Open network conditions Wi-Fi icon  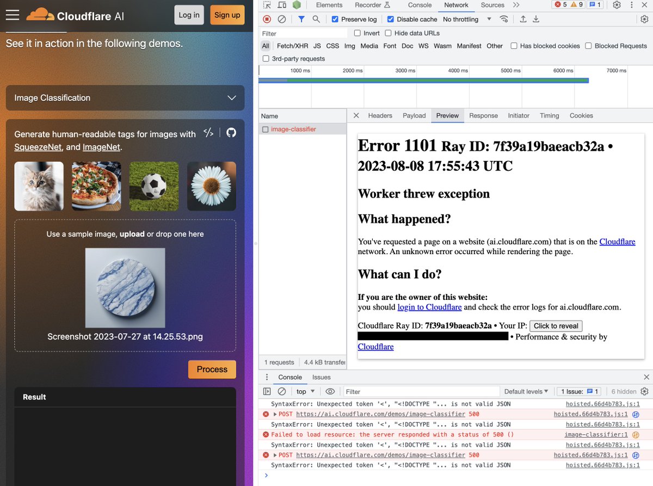(504, 19)
